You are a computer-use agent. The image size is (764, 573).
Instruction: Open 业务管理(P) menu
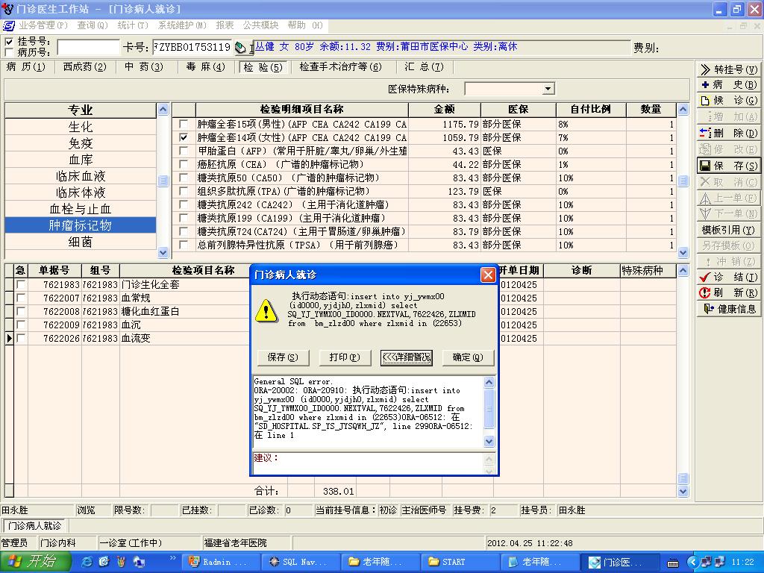(43, 25)
